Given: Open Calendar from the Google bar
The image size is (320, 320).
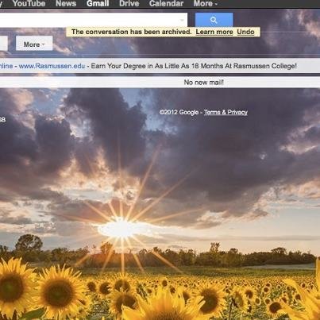Looking at the screenshot, I should (x=166, y=3).
